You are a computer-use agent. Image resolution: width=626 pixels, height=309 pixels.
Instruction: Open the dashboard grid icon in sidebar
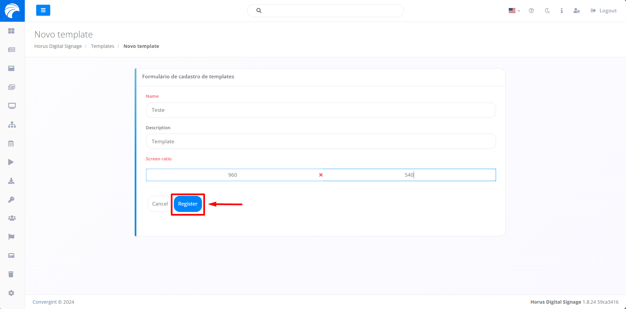11,31
